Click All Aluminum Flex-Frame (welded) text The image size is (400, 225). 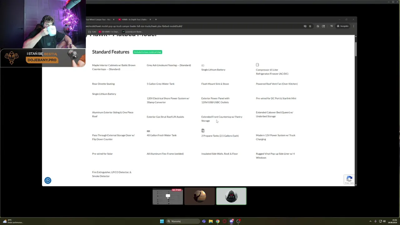(165, 154)
